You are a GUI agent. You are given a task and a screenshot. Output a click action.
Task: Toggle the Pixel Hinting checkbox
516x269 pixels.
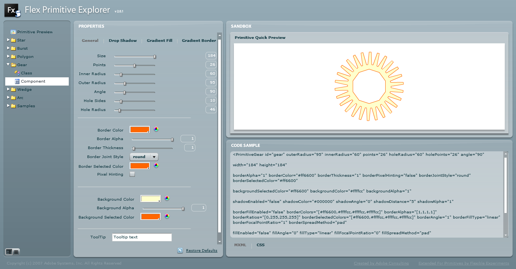coord(132,174)
